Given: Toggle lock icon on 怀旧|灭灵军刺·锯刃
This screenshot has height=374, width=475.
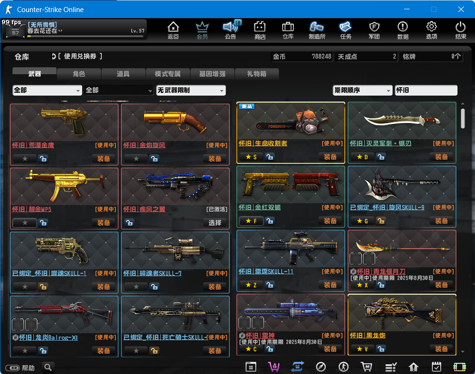Looking at the screenshot, I should pyautogui.click(x=381, y=157).
